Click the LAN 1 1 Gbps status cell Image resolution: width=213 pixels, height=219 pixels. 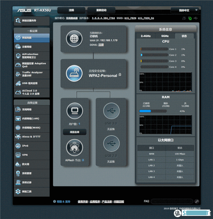[180, 160]
